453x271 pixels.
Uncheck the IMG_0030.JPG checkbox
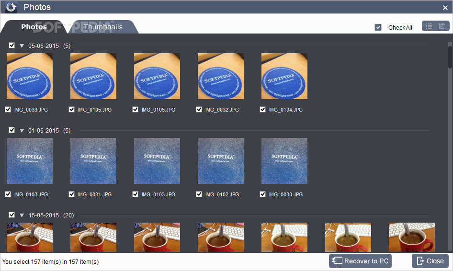click(262, 194)
